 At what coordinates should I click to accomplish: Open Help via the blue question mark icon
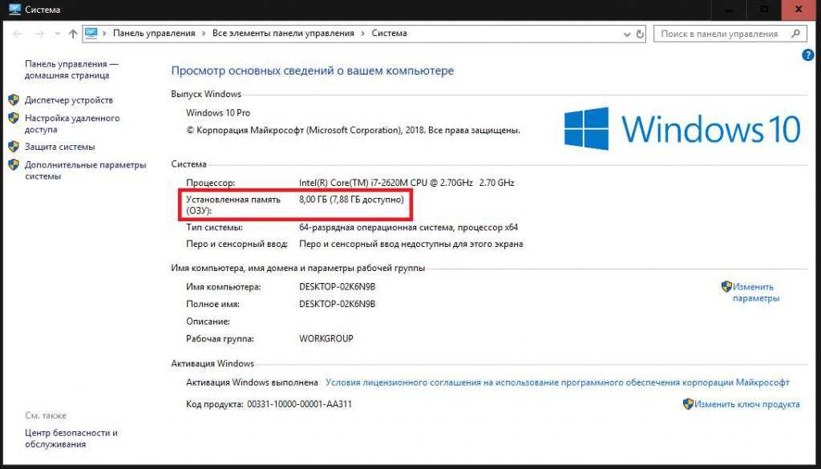pos(808,55)
